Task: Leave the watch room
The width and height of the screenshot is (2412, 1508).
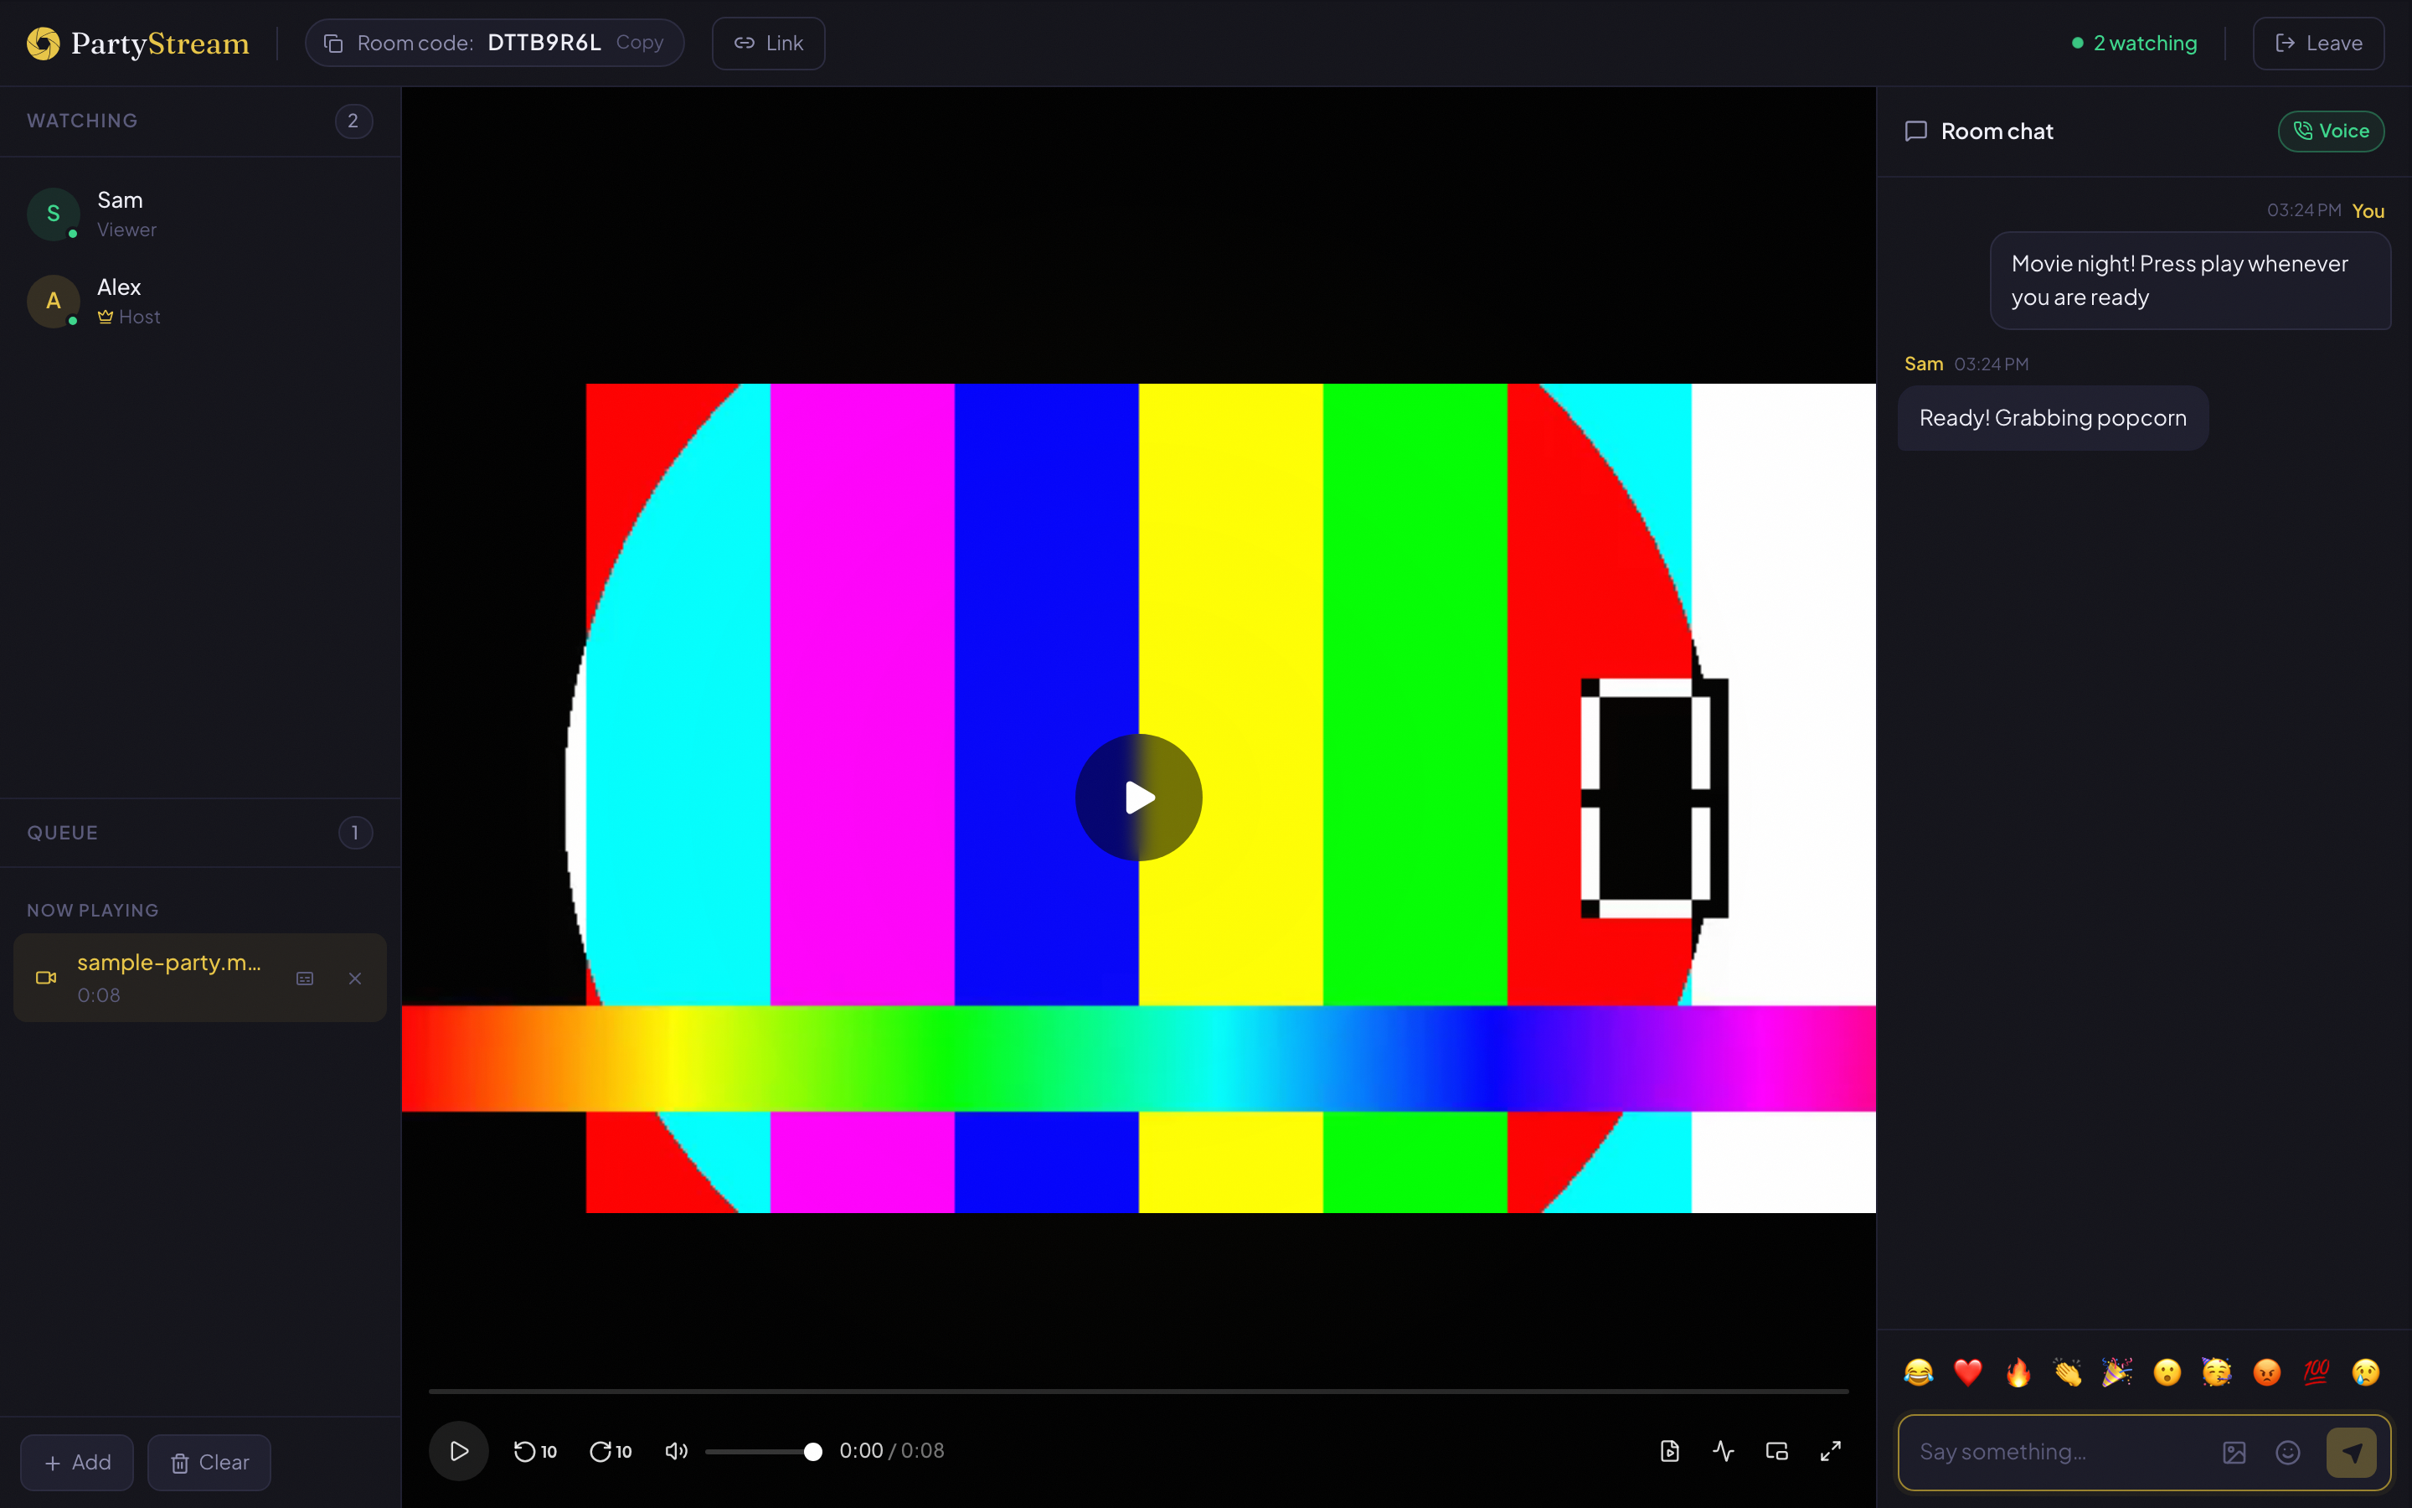Action: pyautogui.click(x=2318, y=43)
